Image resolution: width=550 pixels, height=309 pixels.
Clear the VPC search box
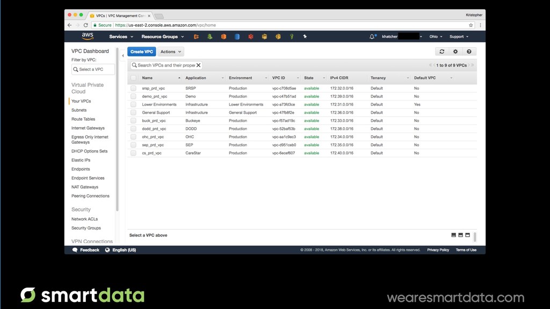tap(199, 65)
